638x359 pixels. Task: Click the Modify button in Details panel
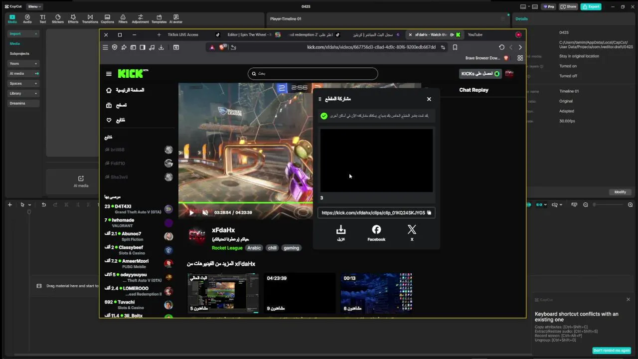pyautogui.click(x=620, y=192)
